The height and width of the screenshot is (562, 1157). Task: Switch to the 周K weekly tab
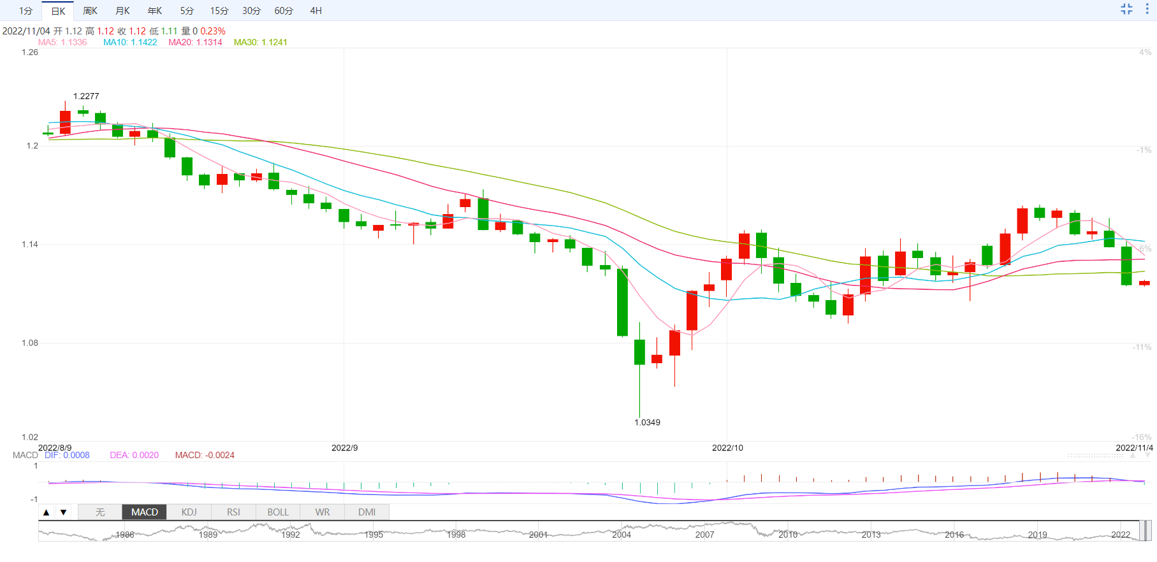[x=91, y=11]
